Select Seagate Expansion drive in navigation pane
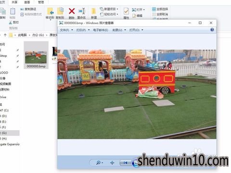Viewport: 231px width, 173px height. coord(10,144)
